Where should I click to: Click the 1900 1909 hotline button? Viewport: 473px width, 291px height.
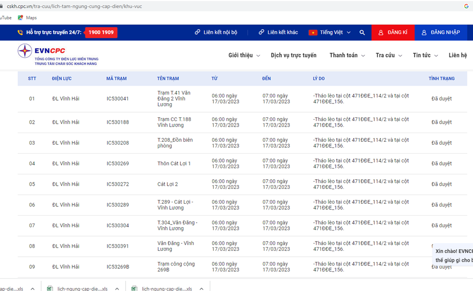coord(101,33)
